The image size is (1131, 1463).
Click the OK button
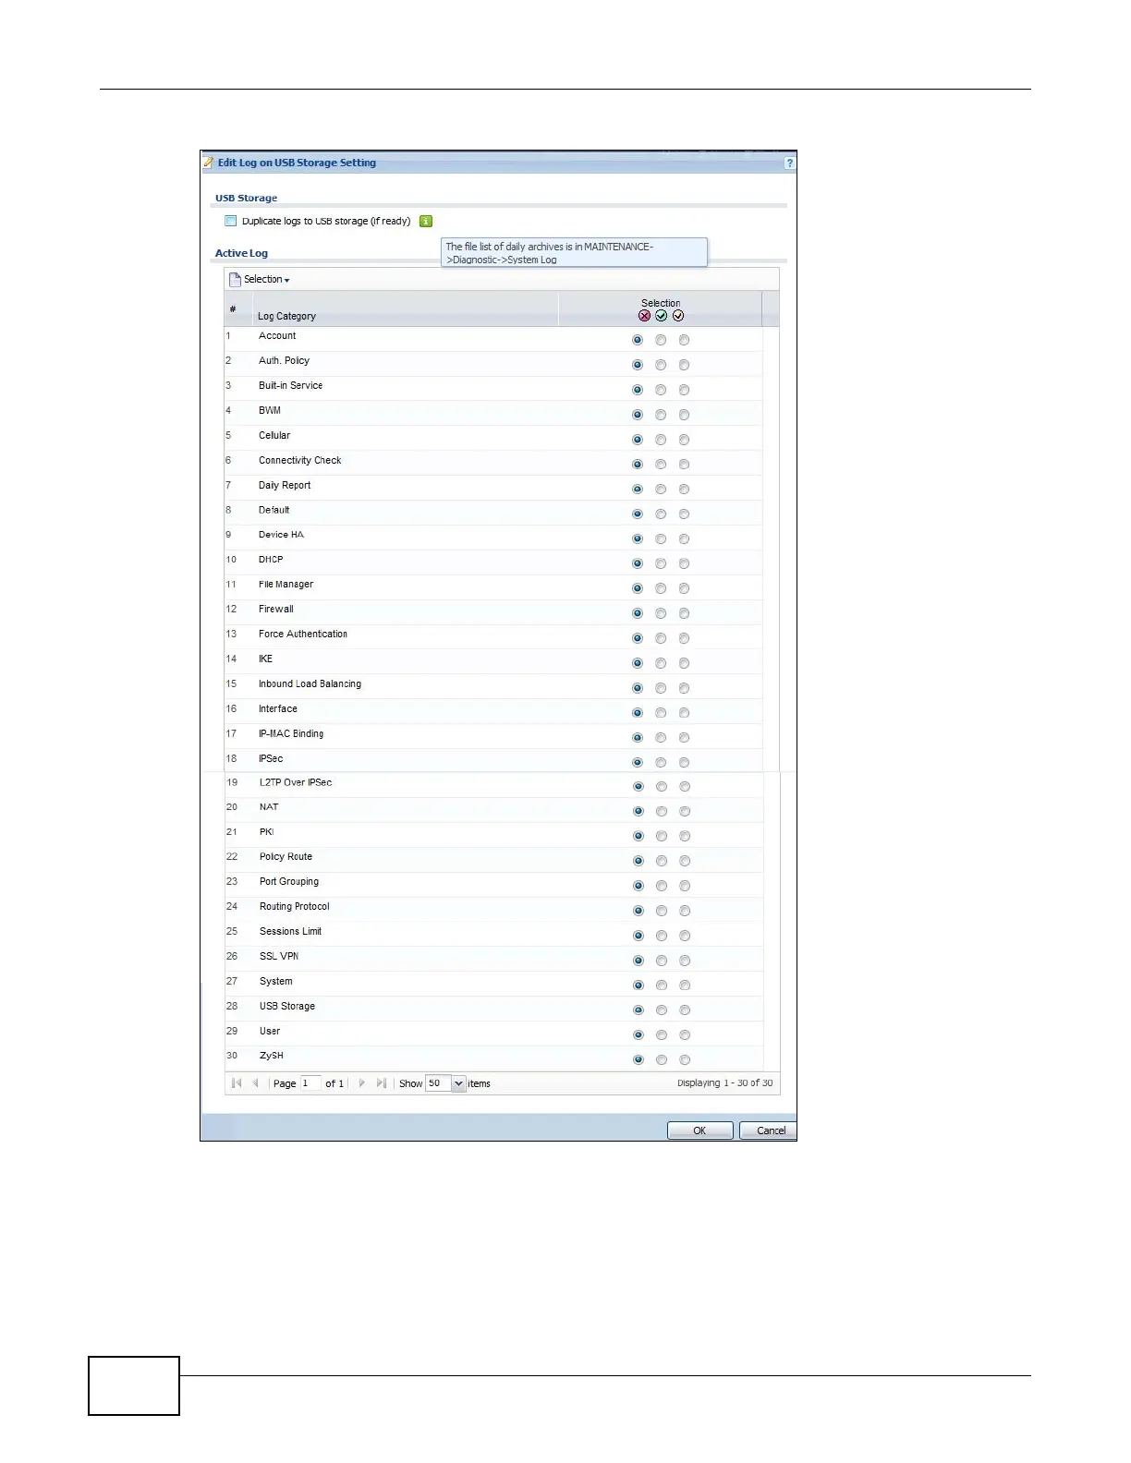[699, 1131]
